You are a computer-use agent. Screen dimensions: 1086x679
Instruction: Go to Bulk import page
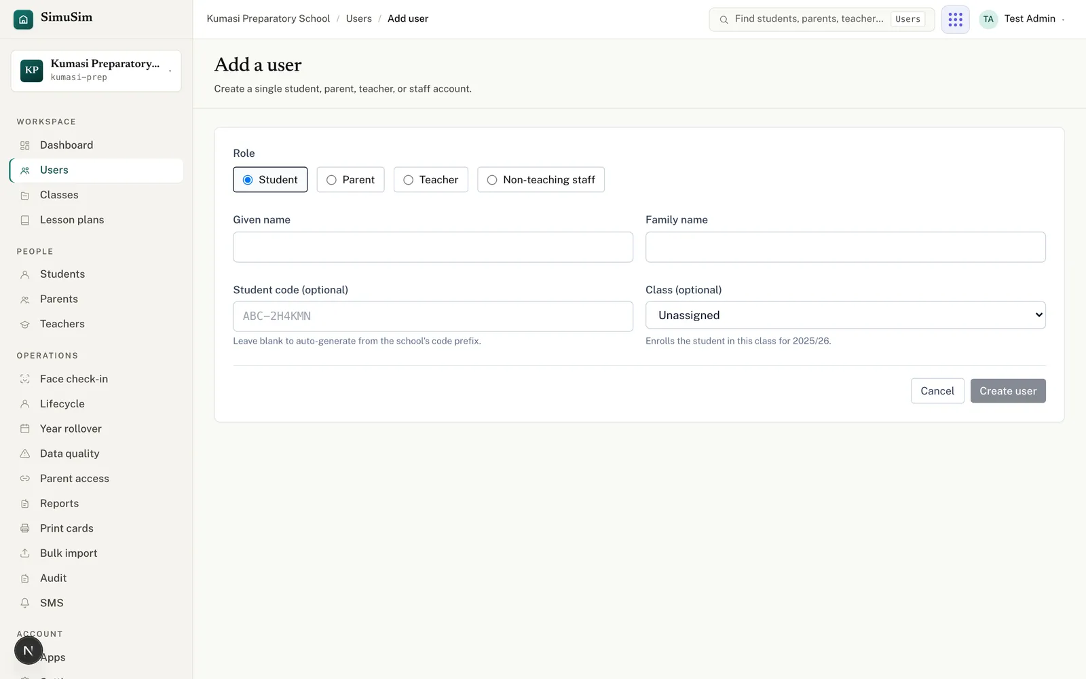pyautogui.click(x=96, y=553)
